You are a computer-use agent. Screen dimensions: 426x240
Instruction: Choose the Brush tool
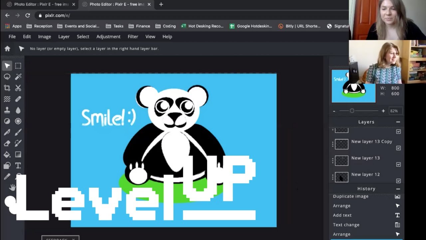coord(18,132)
